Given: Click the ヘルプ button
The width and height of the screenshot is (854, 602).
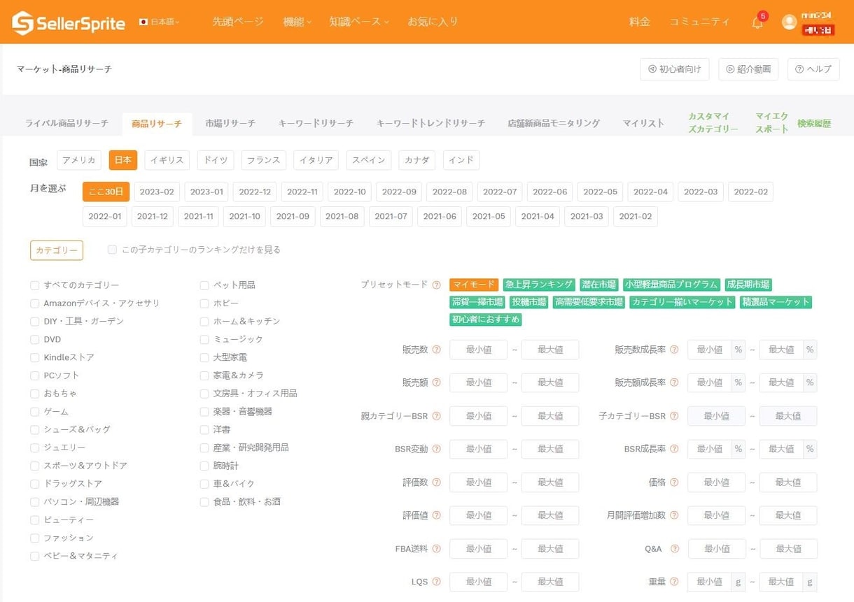Looking at the screenshot, I should 813,69.
